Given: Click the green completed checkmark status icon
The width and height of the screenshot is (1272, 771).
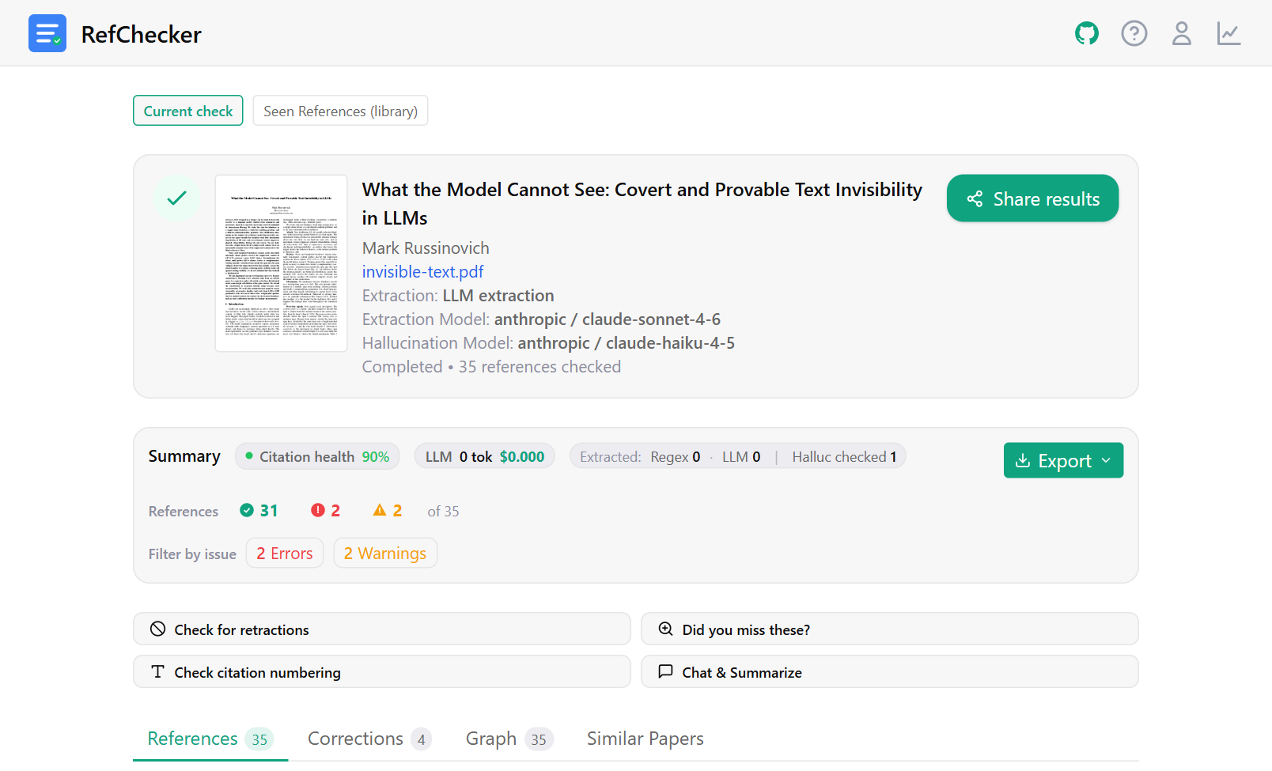Looking at the screenshot, I should pos(177,198).
